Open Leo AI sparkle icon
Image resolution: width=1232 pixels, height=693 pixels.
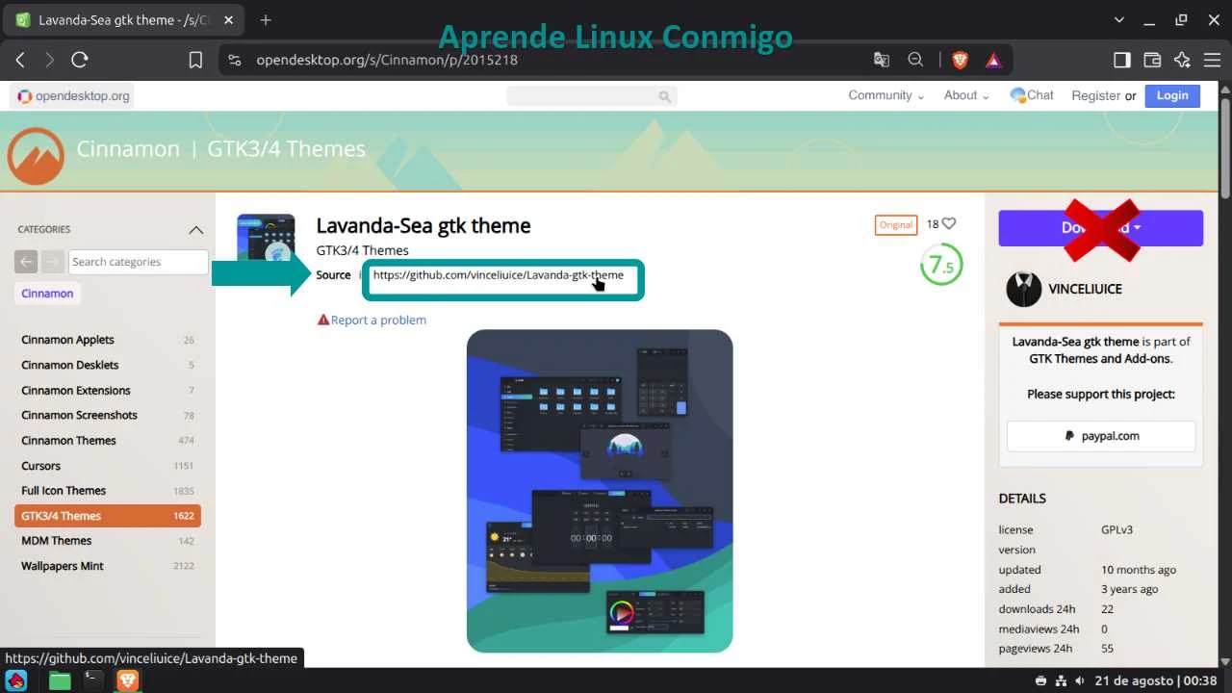[x=1183, y=60]
